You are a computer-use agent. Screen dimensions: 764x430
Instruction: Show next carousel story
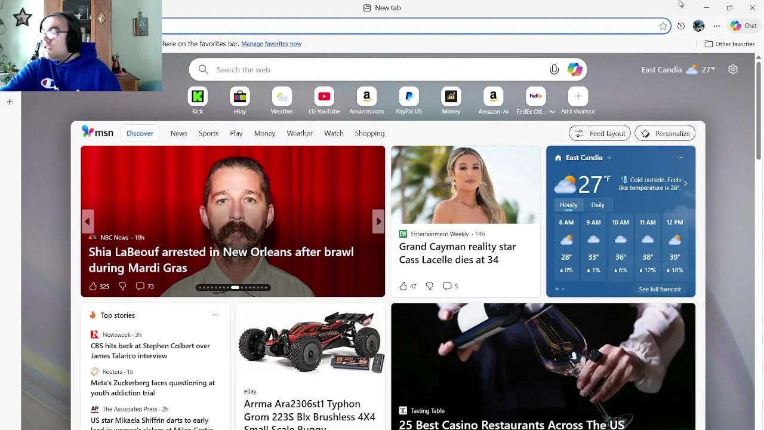click(378, 222)
